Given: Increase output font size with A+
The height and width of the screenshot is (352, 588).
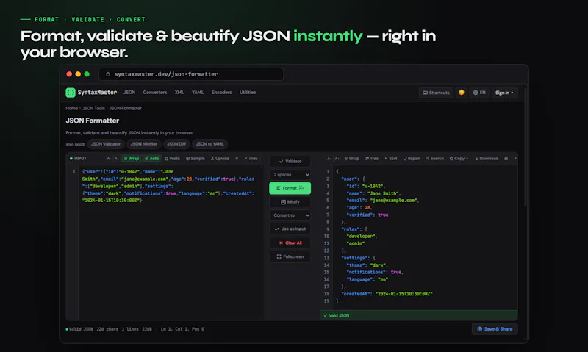Looking at the screenshot, I should pyautogui.click(x=337, y=159).
